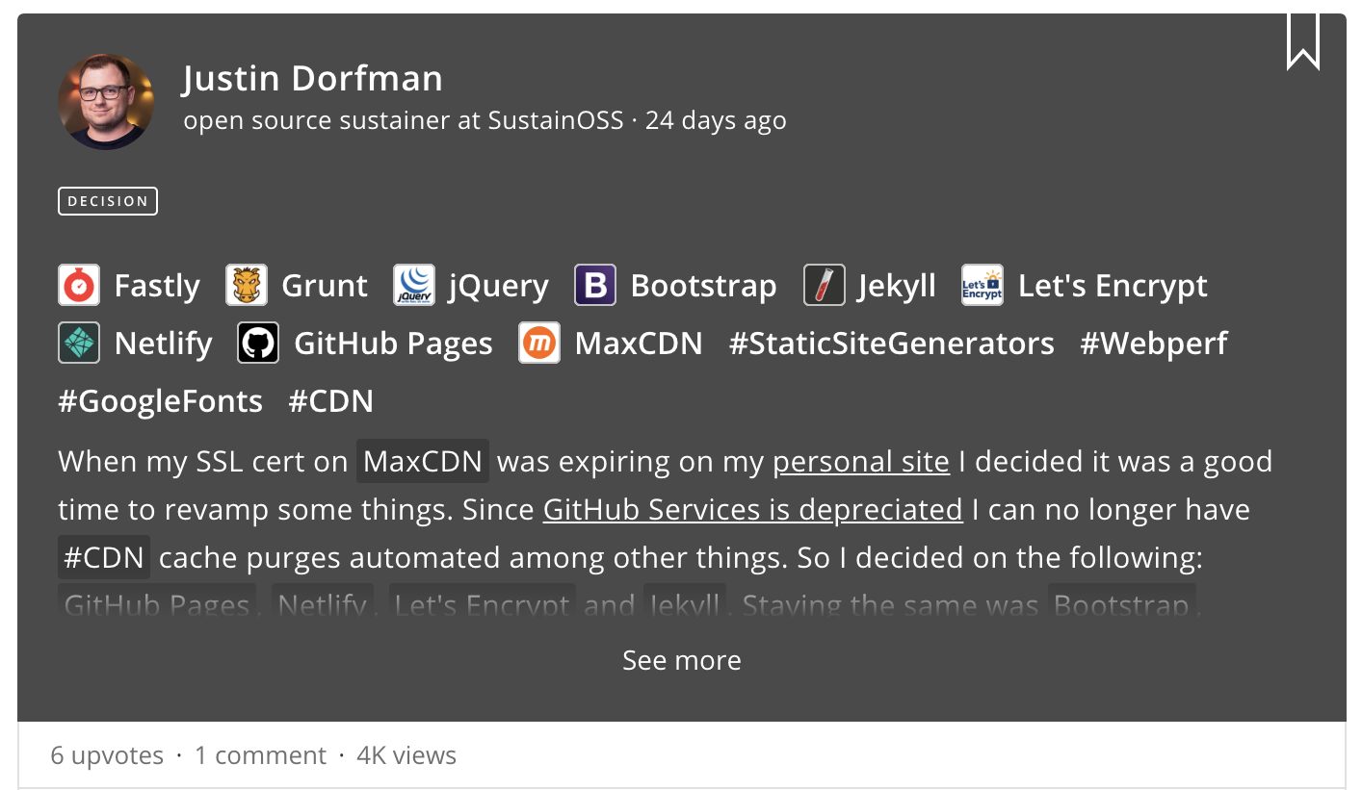Expand the post with See more

pos(682,660)
